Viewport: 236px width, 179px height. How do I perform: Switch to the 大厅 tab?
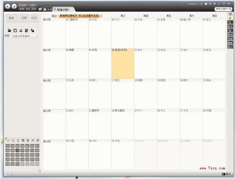[48, 10]
